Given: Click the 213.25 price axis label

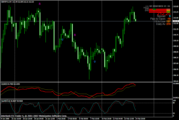Looking at the screenshot, I should pos(176,12).
